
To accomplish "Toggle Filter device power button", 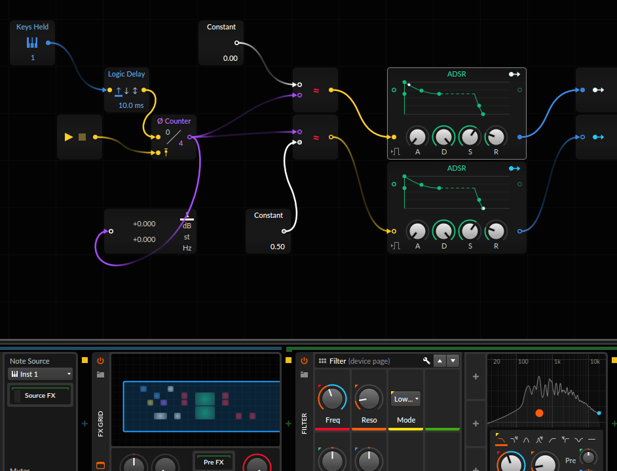I will click(x=304, y=360).
